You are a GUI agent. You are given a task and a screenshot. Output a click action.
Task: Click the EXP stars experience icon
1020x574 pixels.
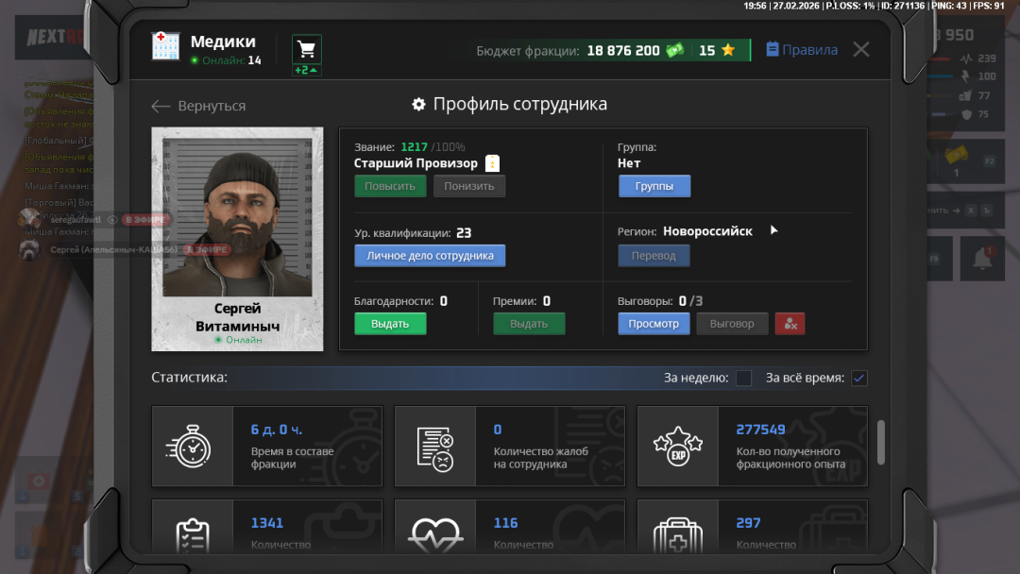[x=677, y=447]
